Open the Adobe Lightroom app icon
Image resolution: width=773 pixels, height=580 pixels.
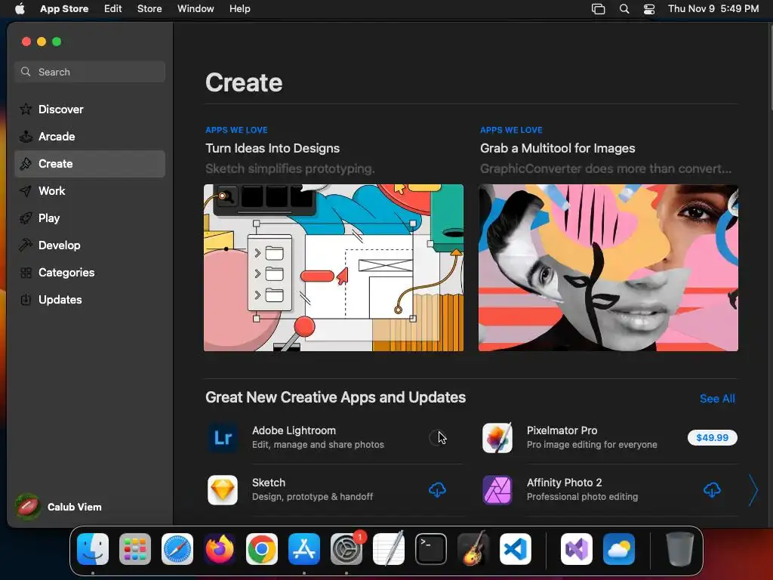pos(223,437)
